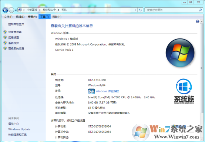Open the 文件(F) menu
205x142 pixels.
[x=8, y=17]
